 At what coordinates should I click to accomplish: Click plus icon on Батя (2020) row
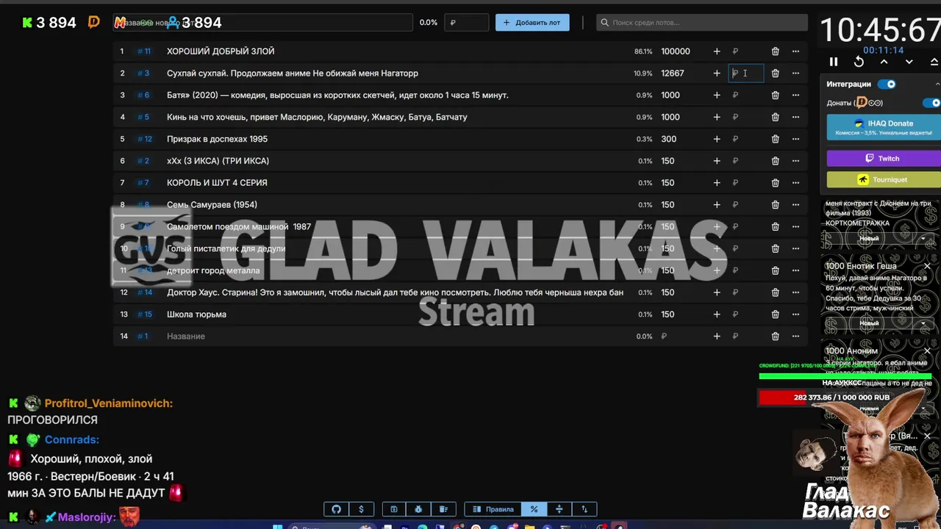[x=717, y=95]
